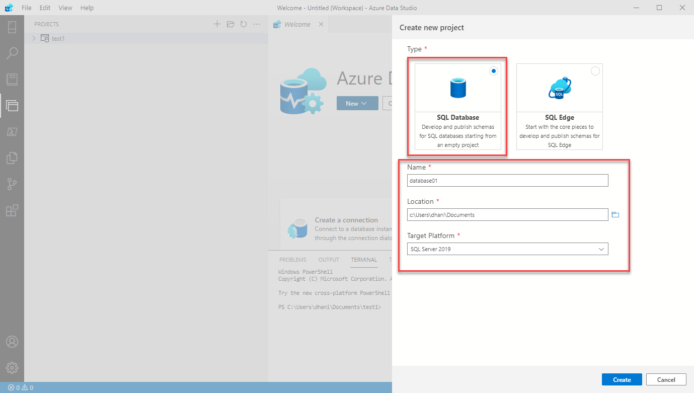Click the SQL Edge card description text
Viewport: 694px width, 393px height.
[560, 136]
